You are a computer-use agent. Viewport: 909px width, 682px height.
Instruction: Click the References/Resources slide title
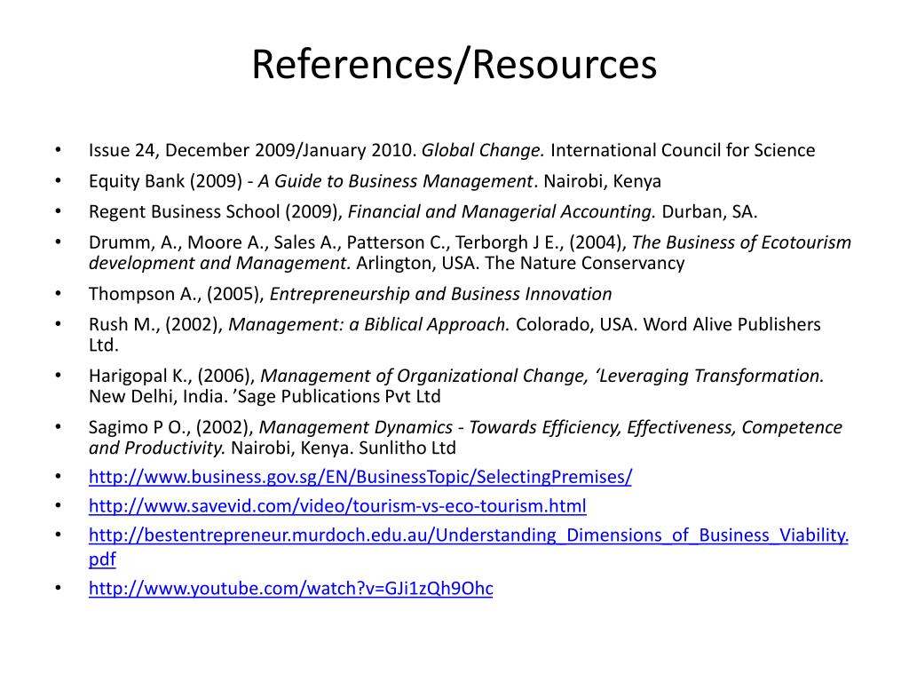(454, 64)
